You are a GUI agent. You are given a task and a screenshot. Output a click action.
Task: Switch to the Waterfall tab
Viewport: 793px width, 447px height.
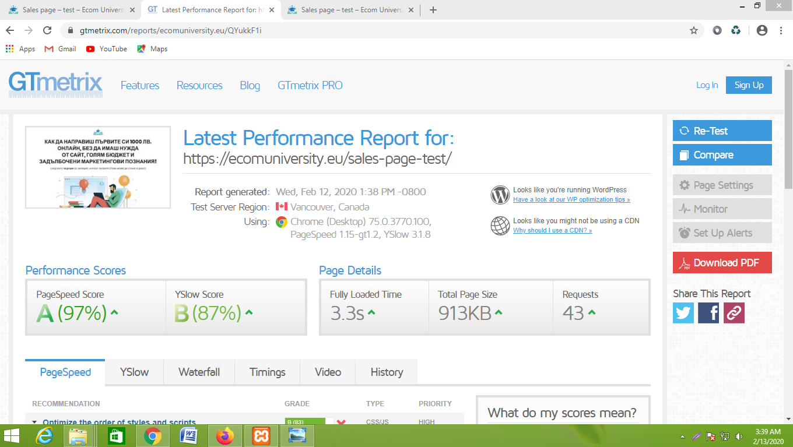pos(199,372)
